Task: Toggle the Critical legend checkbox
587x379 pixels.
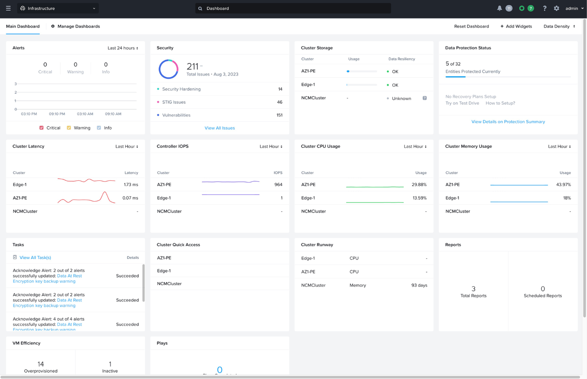Action: [41, 128]
